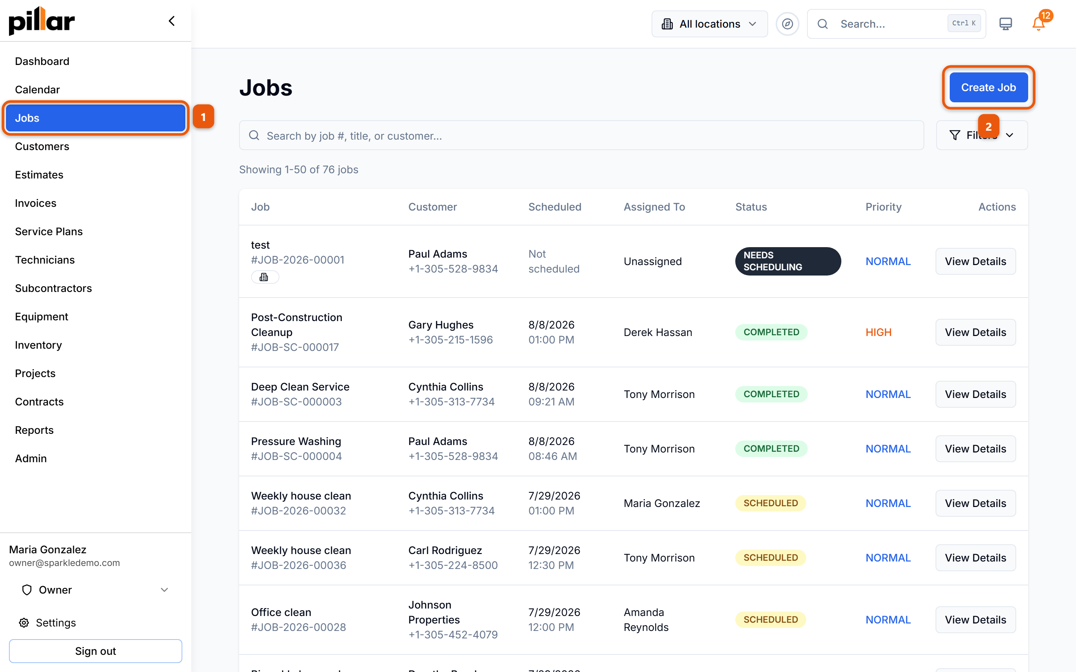View Details for Pressure Washing

click(x=975, y=449)
